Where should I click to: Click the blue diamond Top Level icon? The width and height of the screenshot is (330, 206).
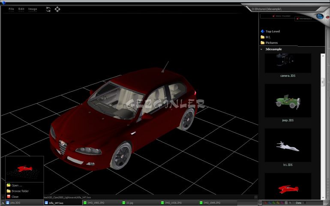(262, 31)
